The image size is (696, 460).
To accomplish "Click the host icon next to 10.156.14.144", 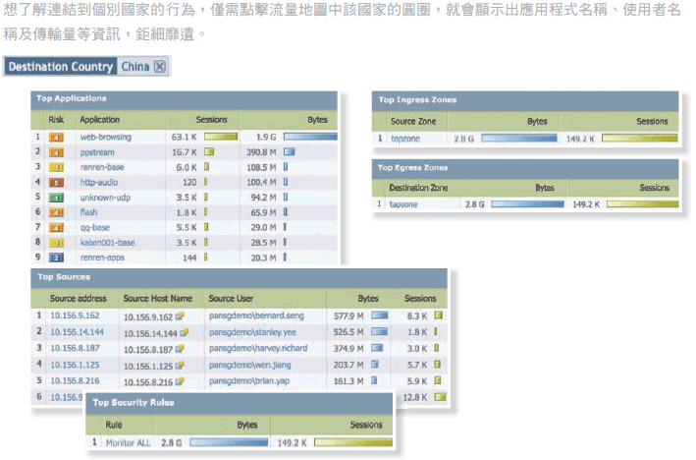I will [x=184, y=333].
